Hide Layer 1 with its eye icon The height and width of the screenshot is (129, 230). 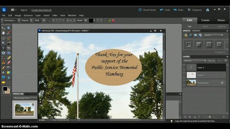point(184,75)
